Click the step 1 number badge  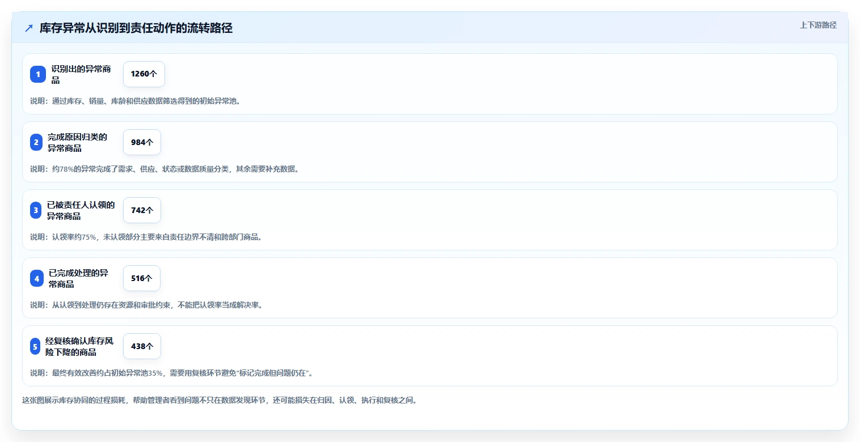click(38, 74)
